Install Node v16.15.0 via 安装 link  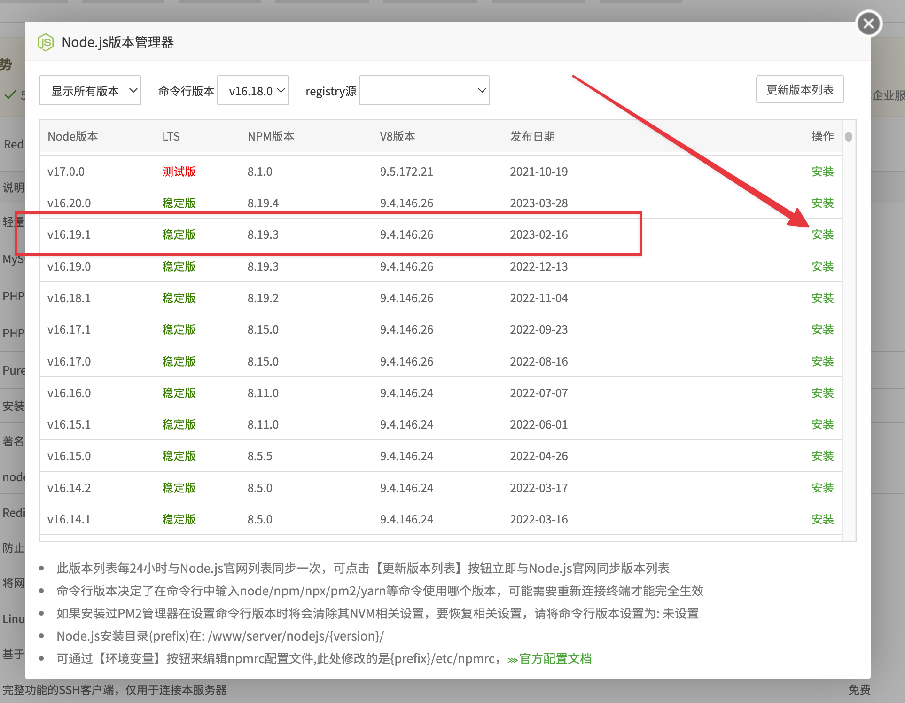point(822,456)
